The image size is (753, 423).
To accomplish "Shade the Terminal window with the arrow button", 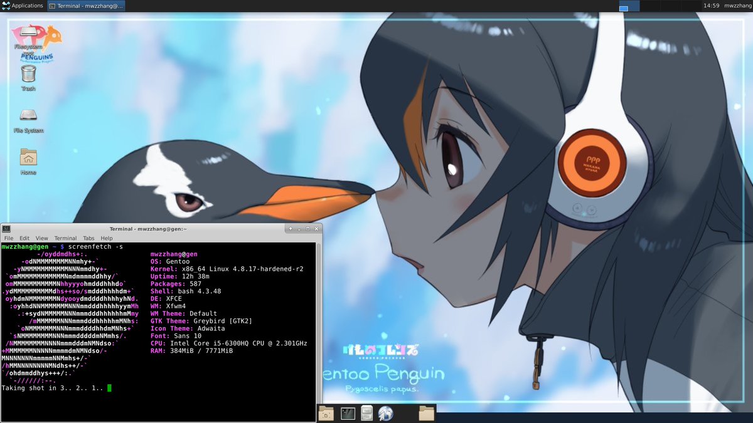I will [290, 229].
